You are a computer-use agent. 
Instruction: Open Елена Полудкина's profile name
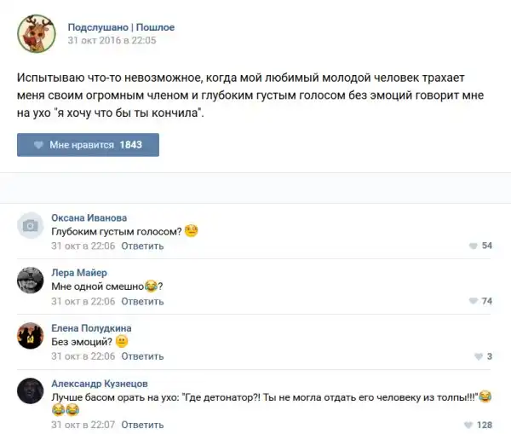click(91, 328)
